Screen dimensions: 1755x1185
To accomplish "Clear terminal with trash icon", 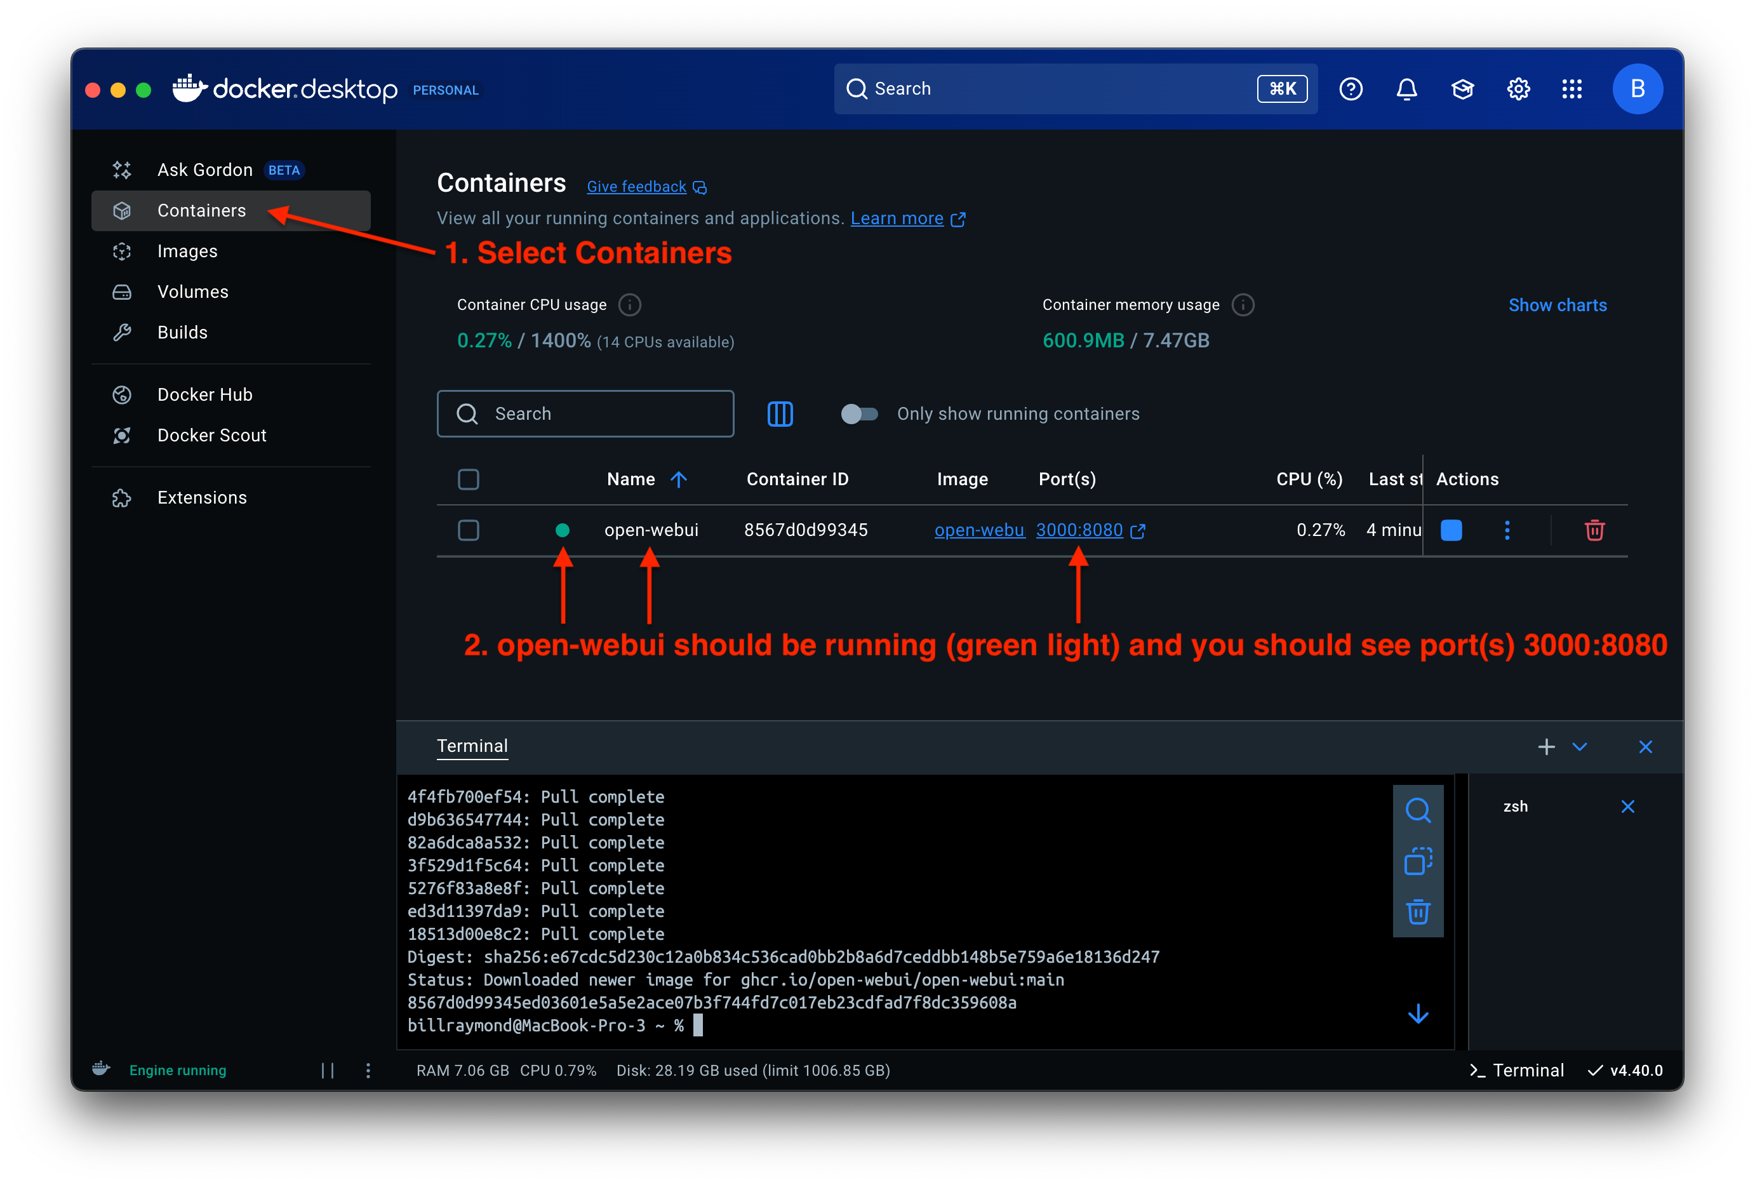I will 1417,911.
